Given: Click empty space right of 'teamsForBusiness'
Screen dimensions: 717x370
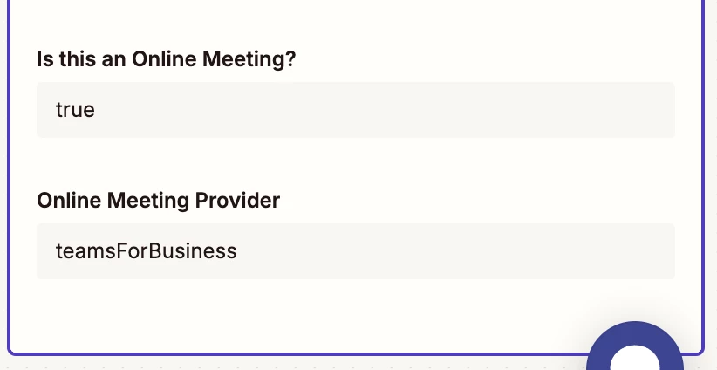Looking at the screenshot, I should [455, 251].
